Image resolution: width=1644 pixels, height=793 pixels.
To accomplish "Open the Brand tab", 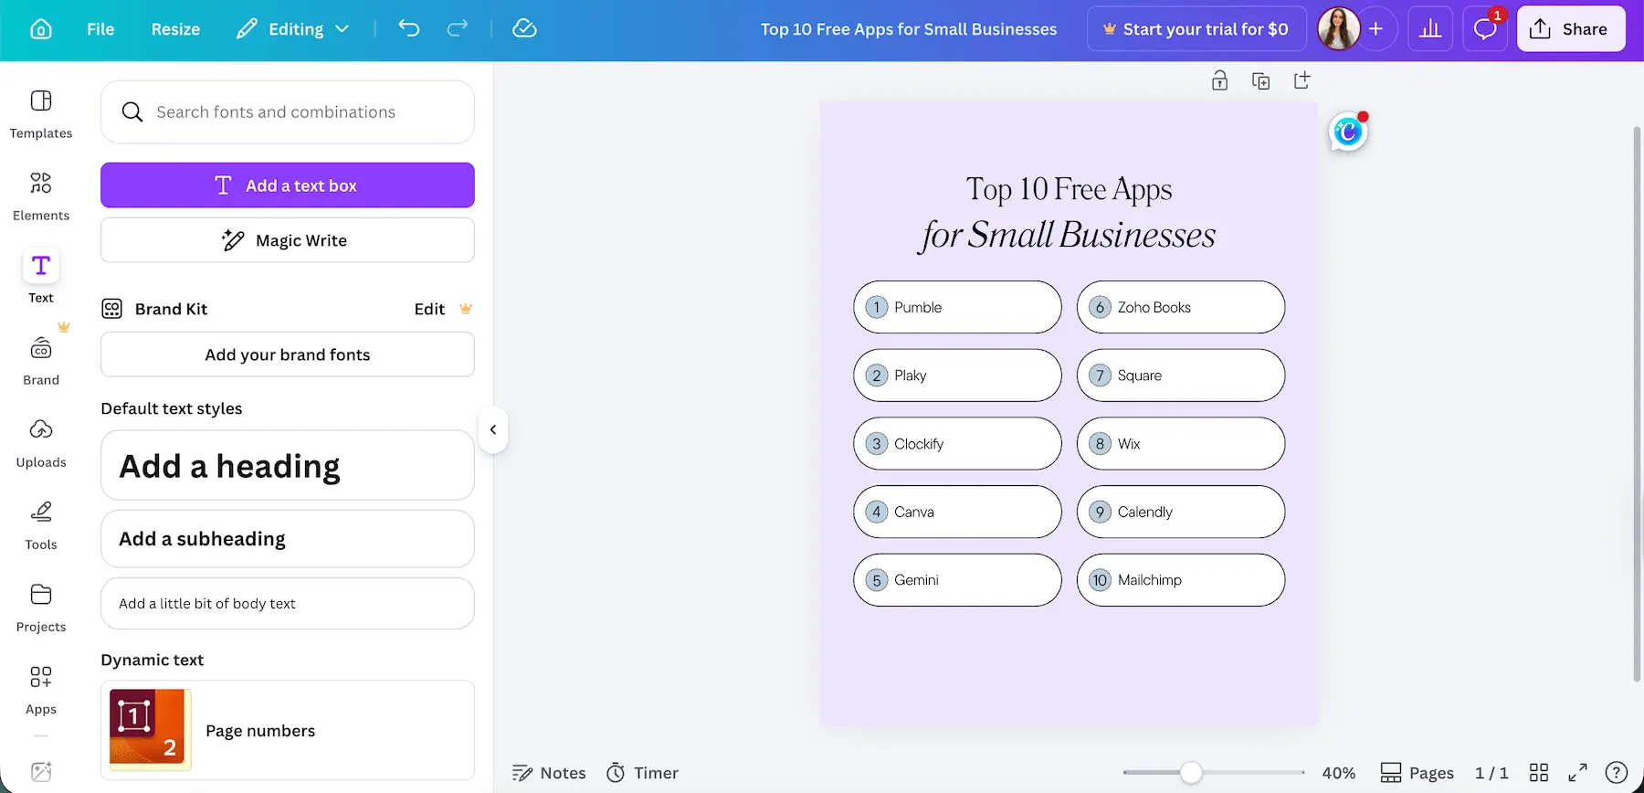I will [41, 361].
